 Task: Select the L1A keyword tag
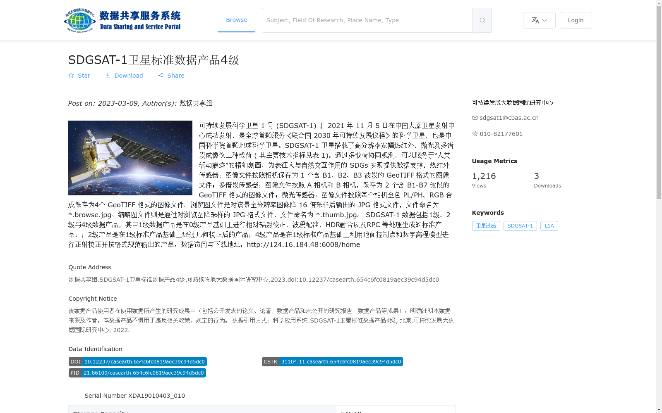(549, 226)
